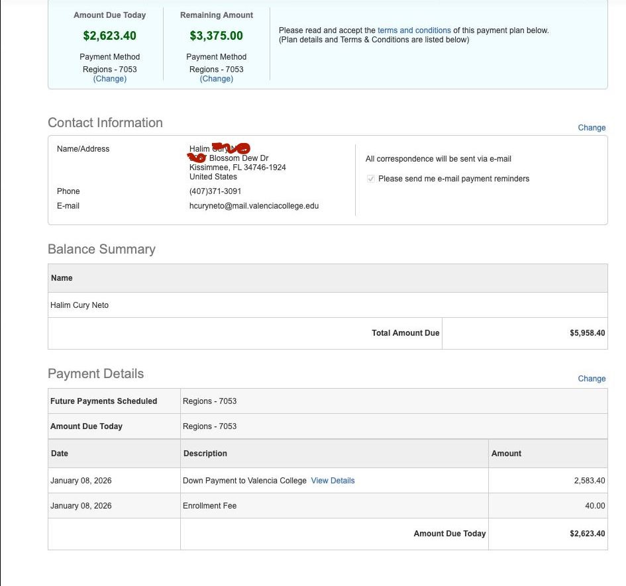Image resolution: width=626 pixels, height=586 pixels.
Task: Click the green $2,623.40 amount at top
Action: coord(110,36)
